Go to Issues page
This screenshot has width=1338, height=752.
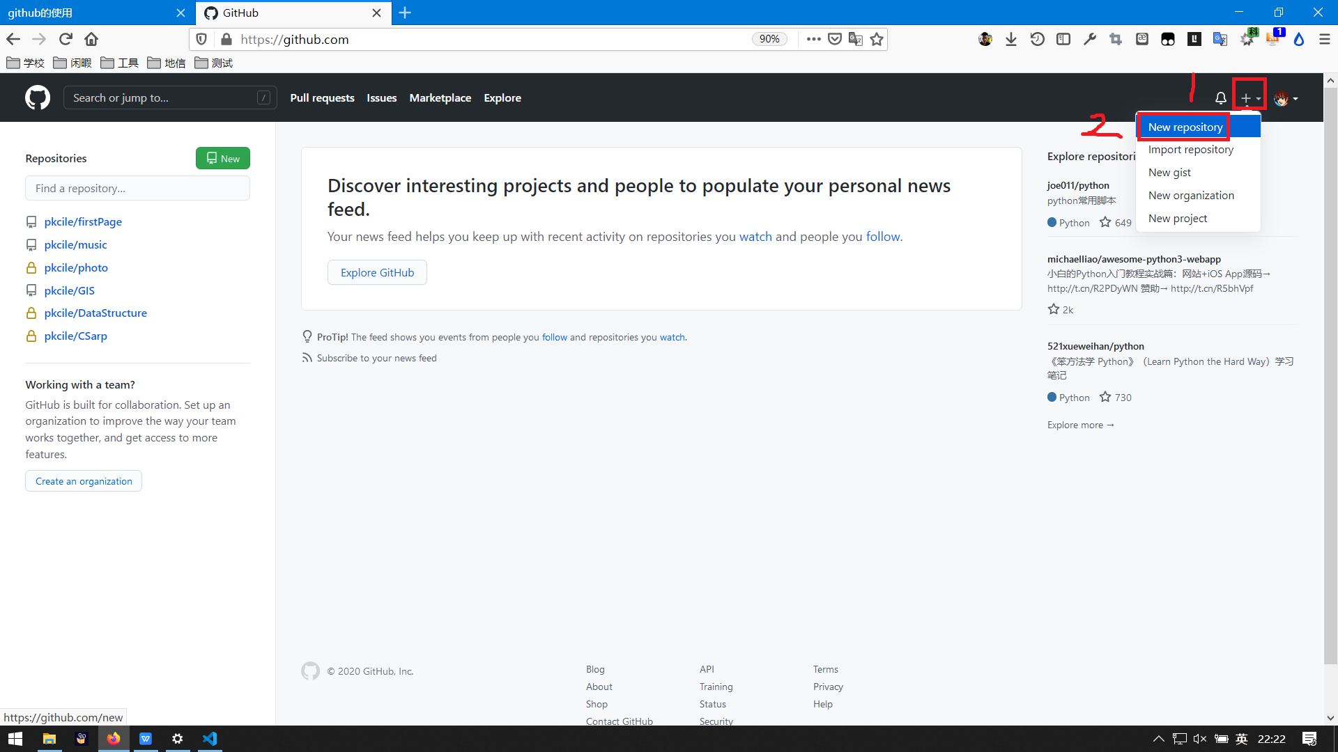[x=382, y=98]
